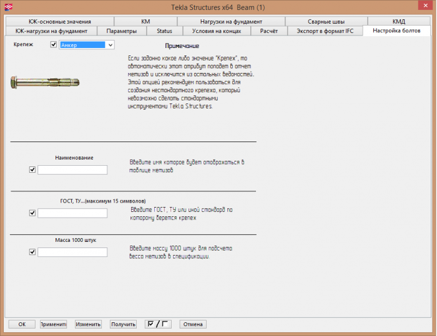Select the Настройка болтов tab
This screenshot has width=437, height=336.
[x=396, y=31]
